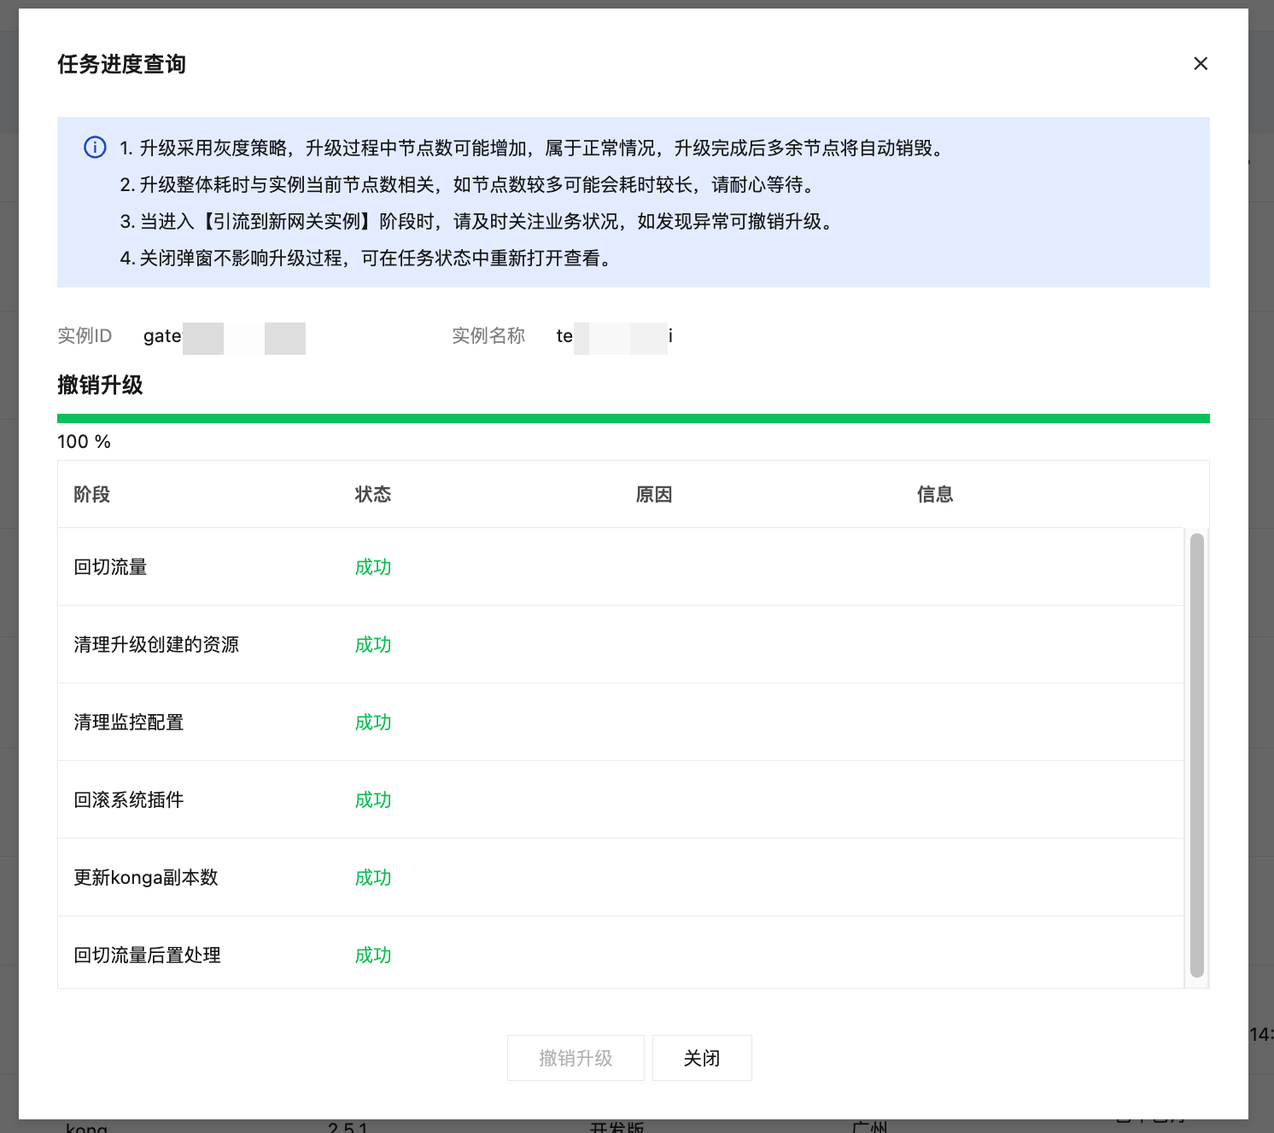Click 成功 status of 回滚系统插件
Viewport: 1274px width, 1133px height.
[x=373, y=800]
